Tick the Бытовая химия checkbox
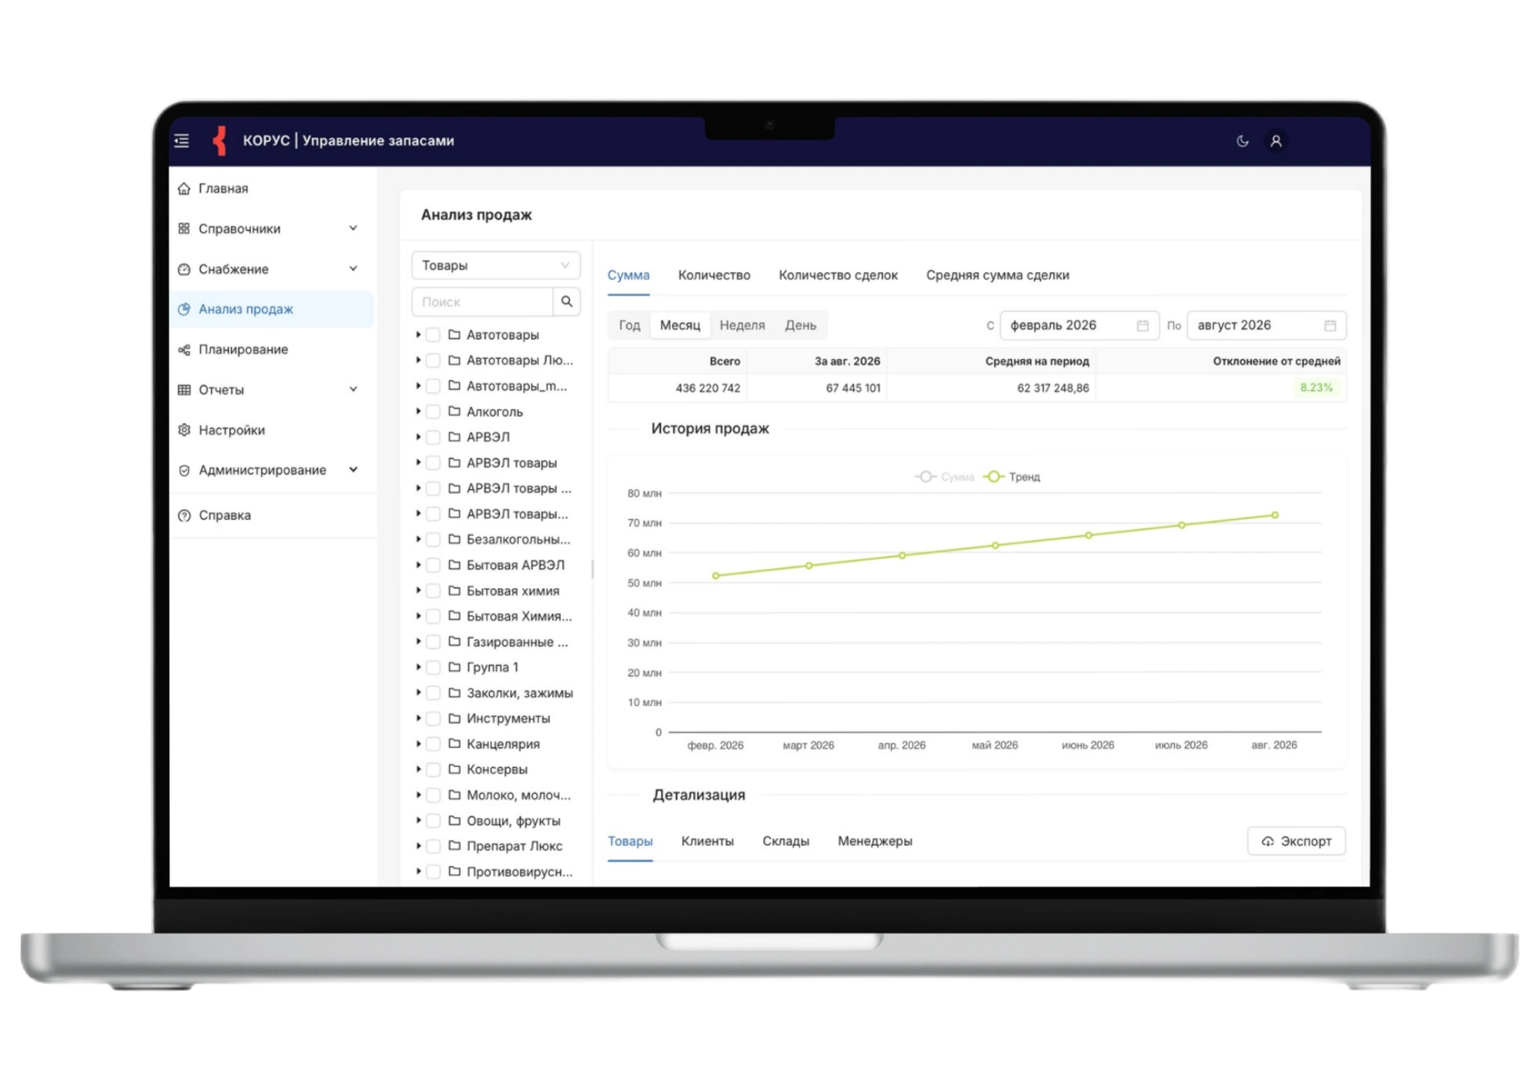The image size is (1540, 1089). pyautogui.click(x=434, y=591)
